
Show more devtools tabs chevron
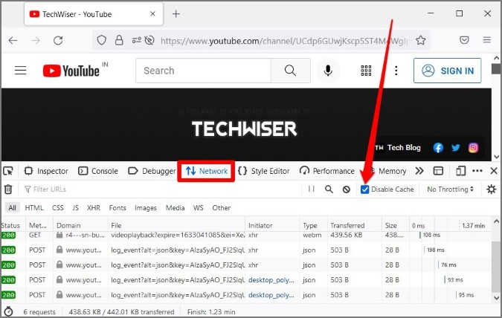point(419,171)
